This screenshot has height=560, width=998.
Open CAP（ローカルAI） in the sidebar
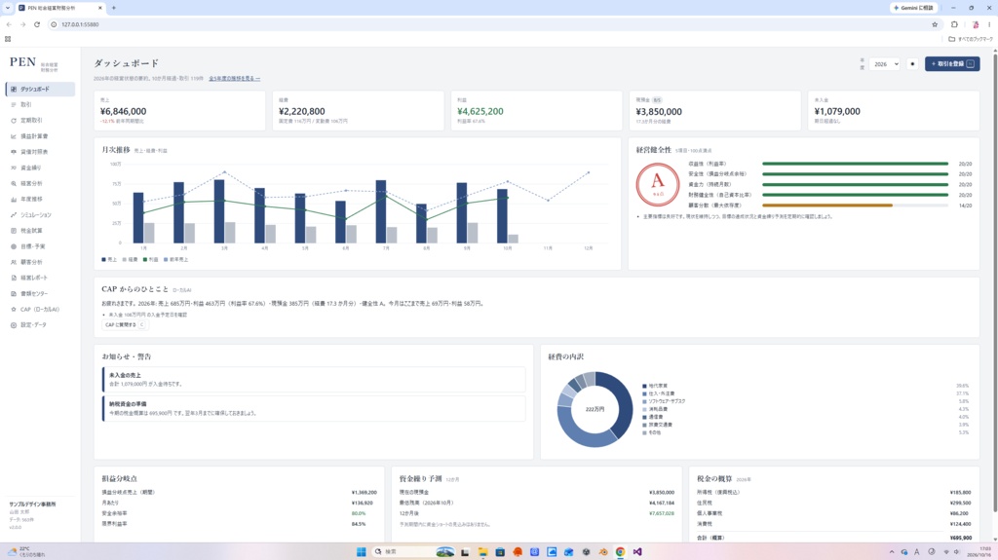click(40, 310)
